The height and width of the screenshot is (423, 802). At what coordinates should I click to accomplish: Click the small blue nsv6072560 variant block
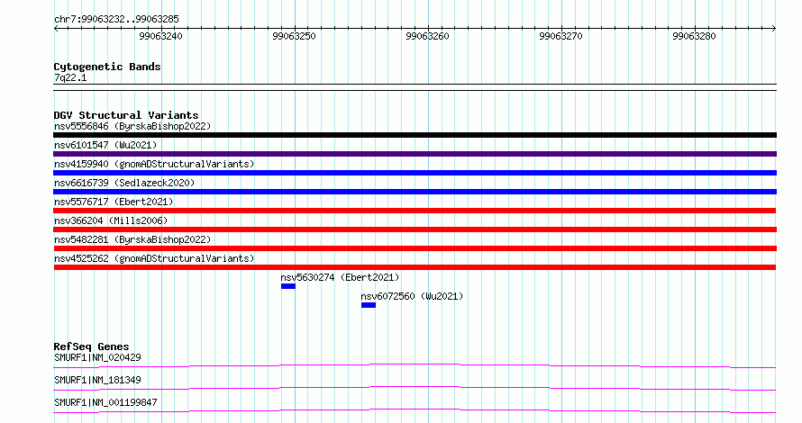tap(369, 305)
